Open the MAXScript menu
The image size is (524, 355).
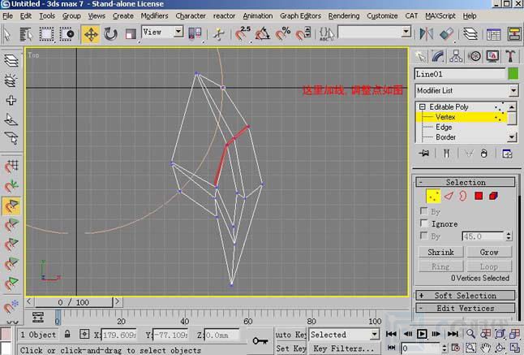click(440, 15)
